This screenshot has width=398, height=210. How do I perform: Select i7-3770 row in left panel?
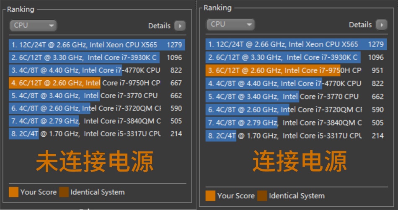[x=97, y=95]
